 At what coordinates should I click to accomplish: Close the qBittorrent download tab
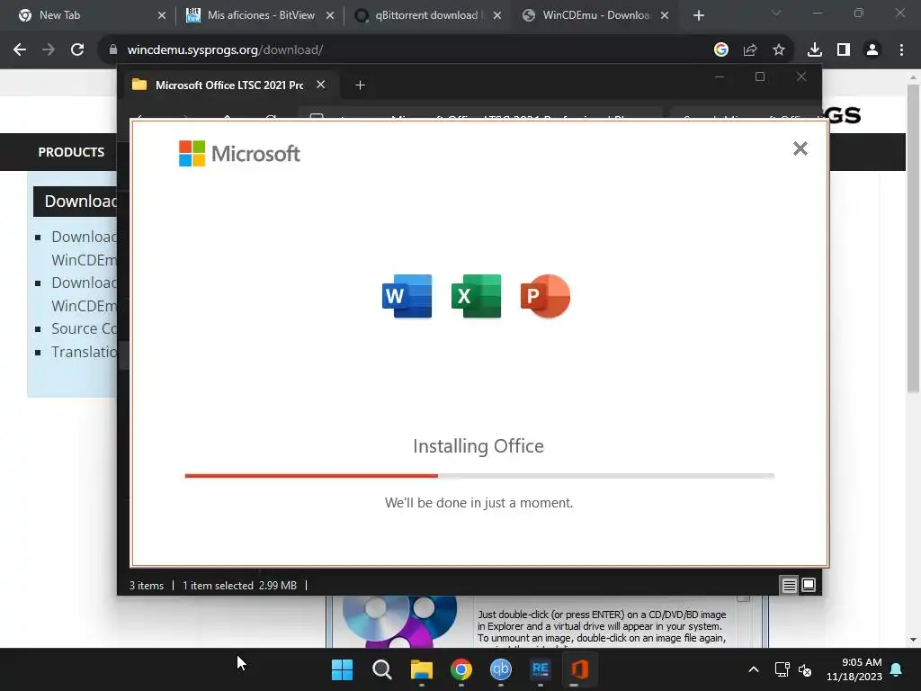click(497, 15)
